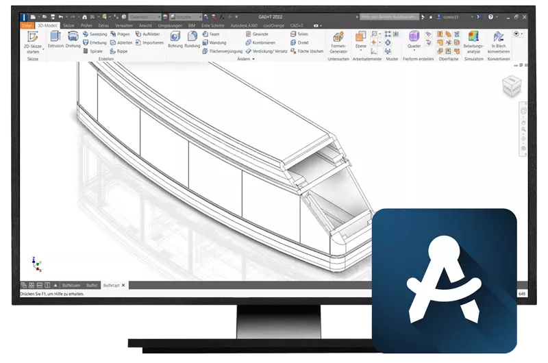The image size is (548, 363).
Task: Click the Sweeping button
Action: (95, 34)
